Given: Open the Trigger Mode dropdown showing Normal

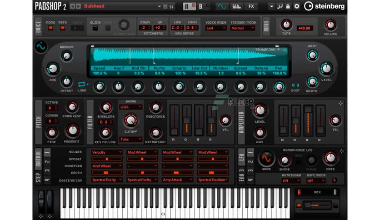Looking at the screenshot, I should pyautogui.click(x=243, y=28).
